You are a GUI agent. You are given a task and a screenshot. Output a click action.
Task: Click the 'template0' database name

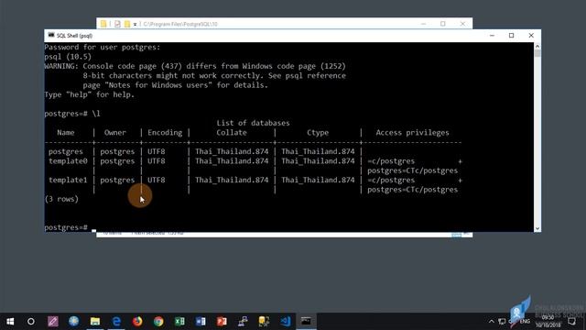pyautogui.click(x=68, y=161)
